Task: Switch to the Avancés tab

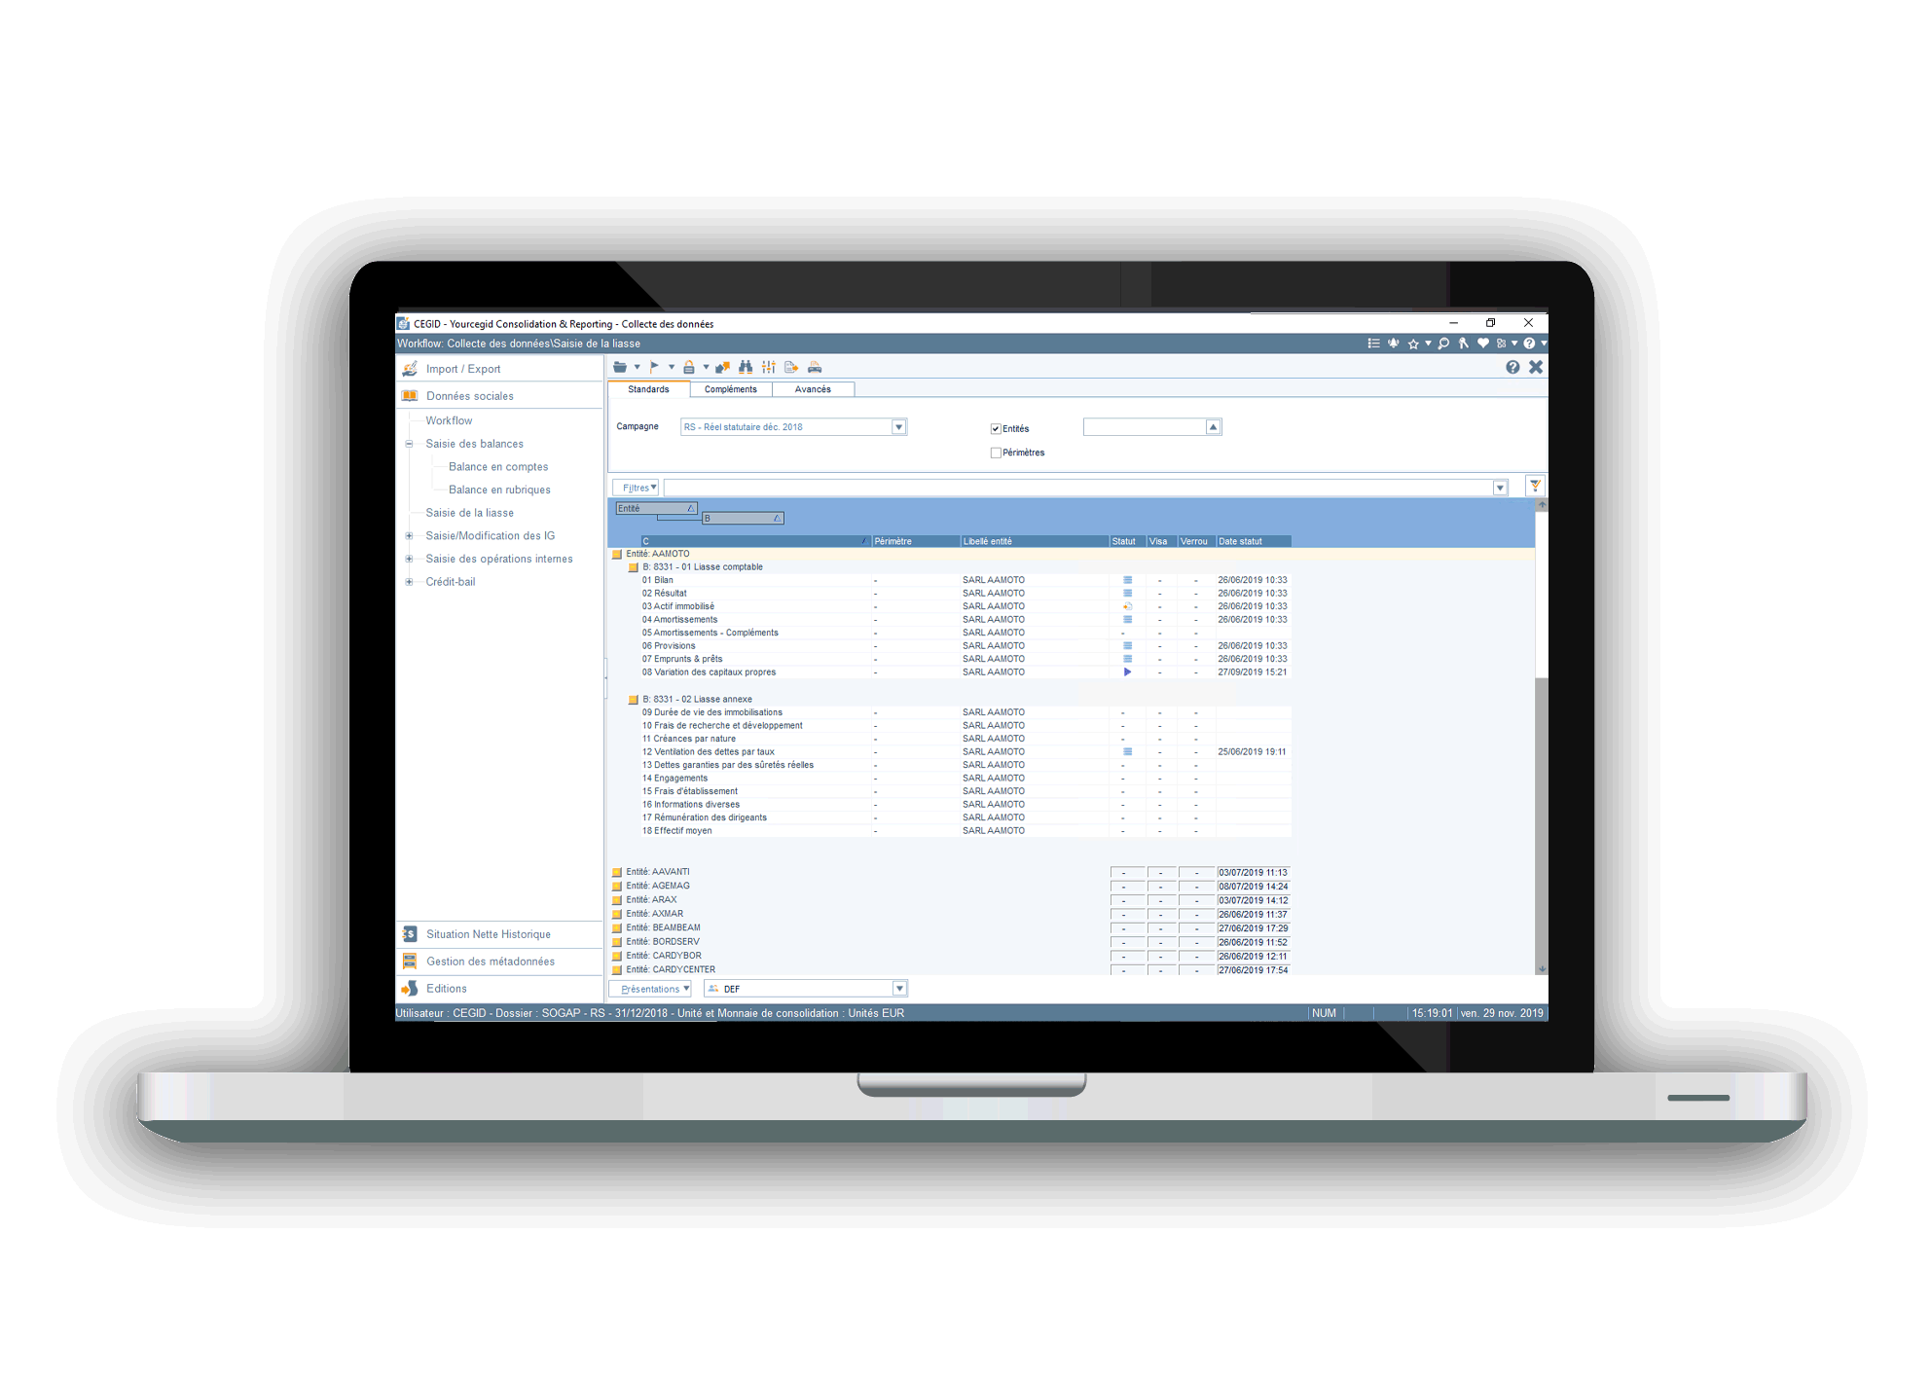Action: (813, 389)
